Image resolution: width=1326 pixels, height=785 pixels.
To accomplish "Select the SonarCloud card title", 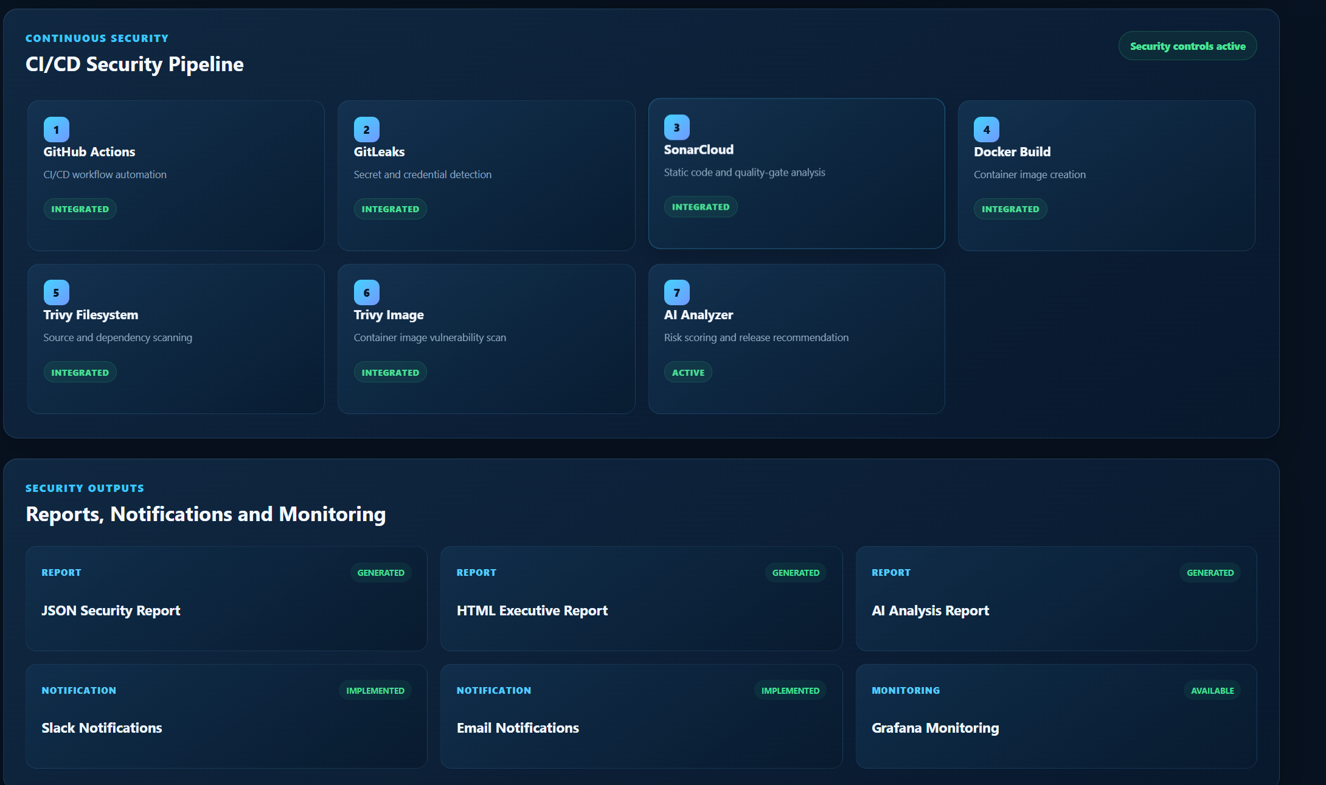I will click(x=699, y=150).
